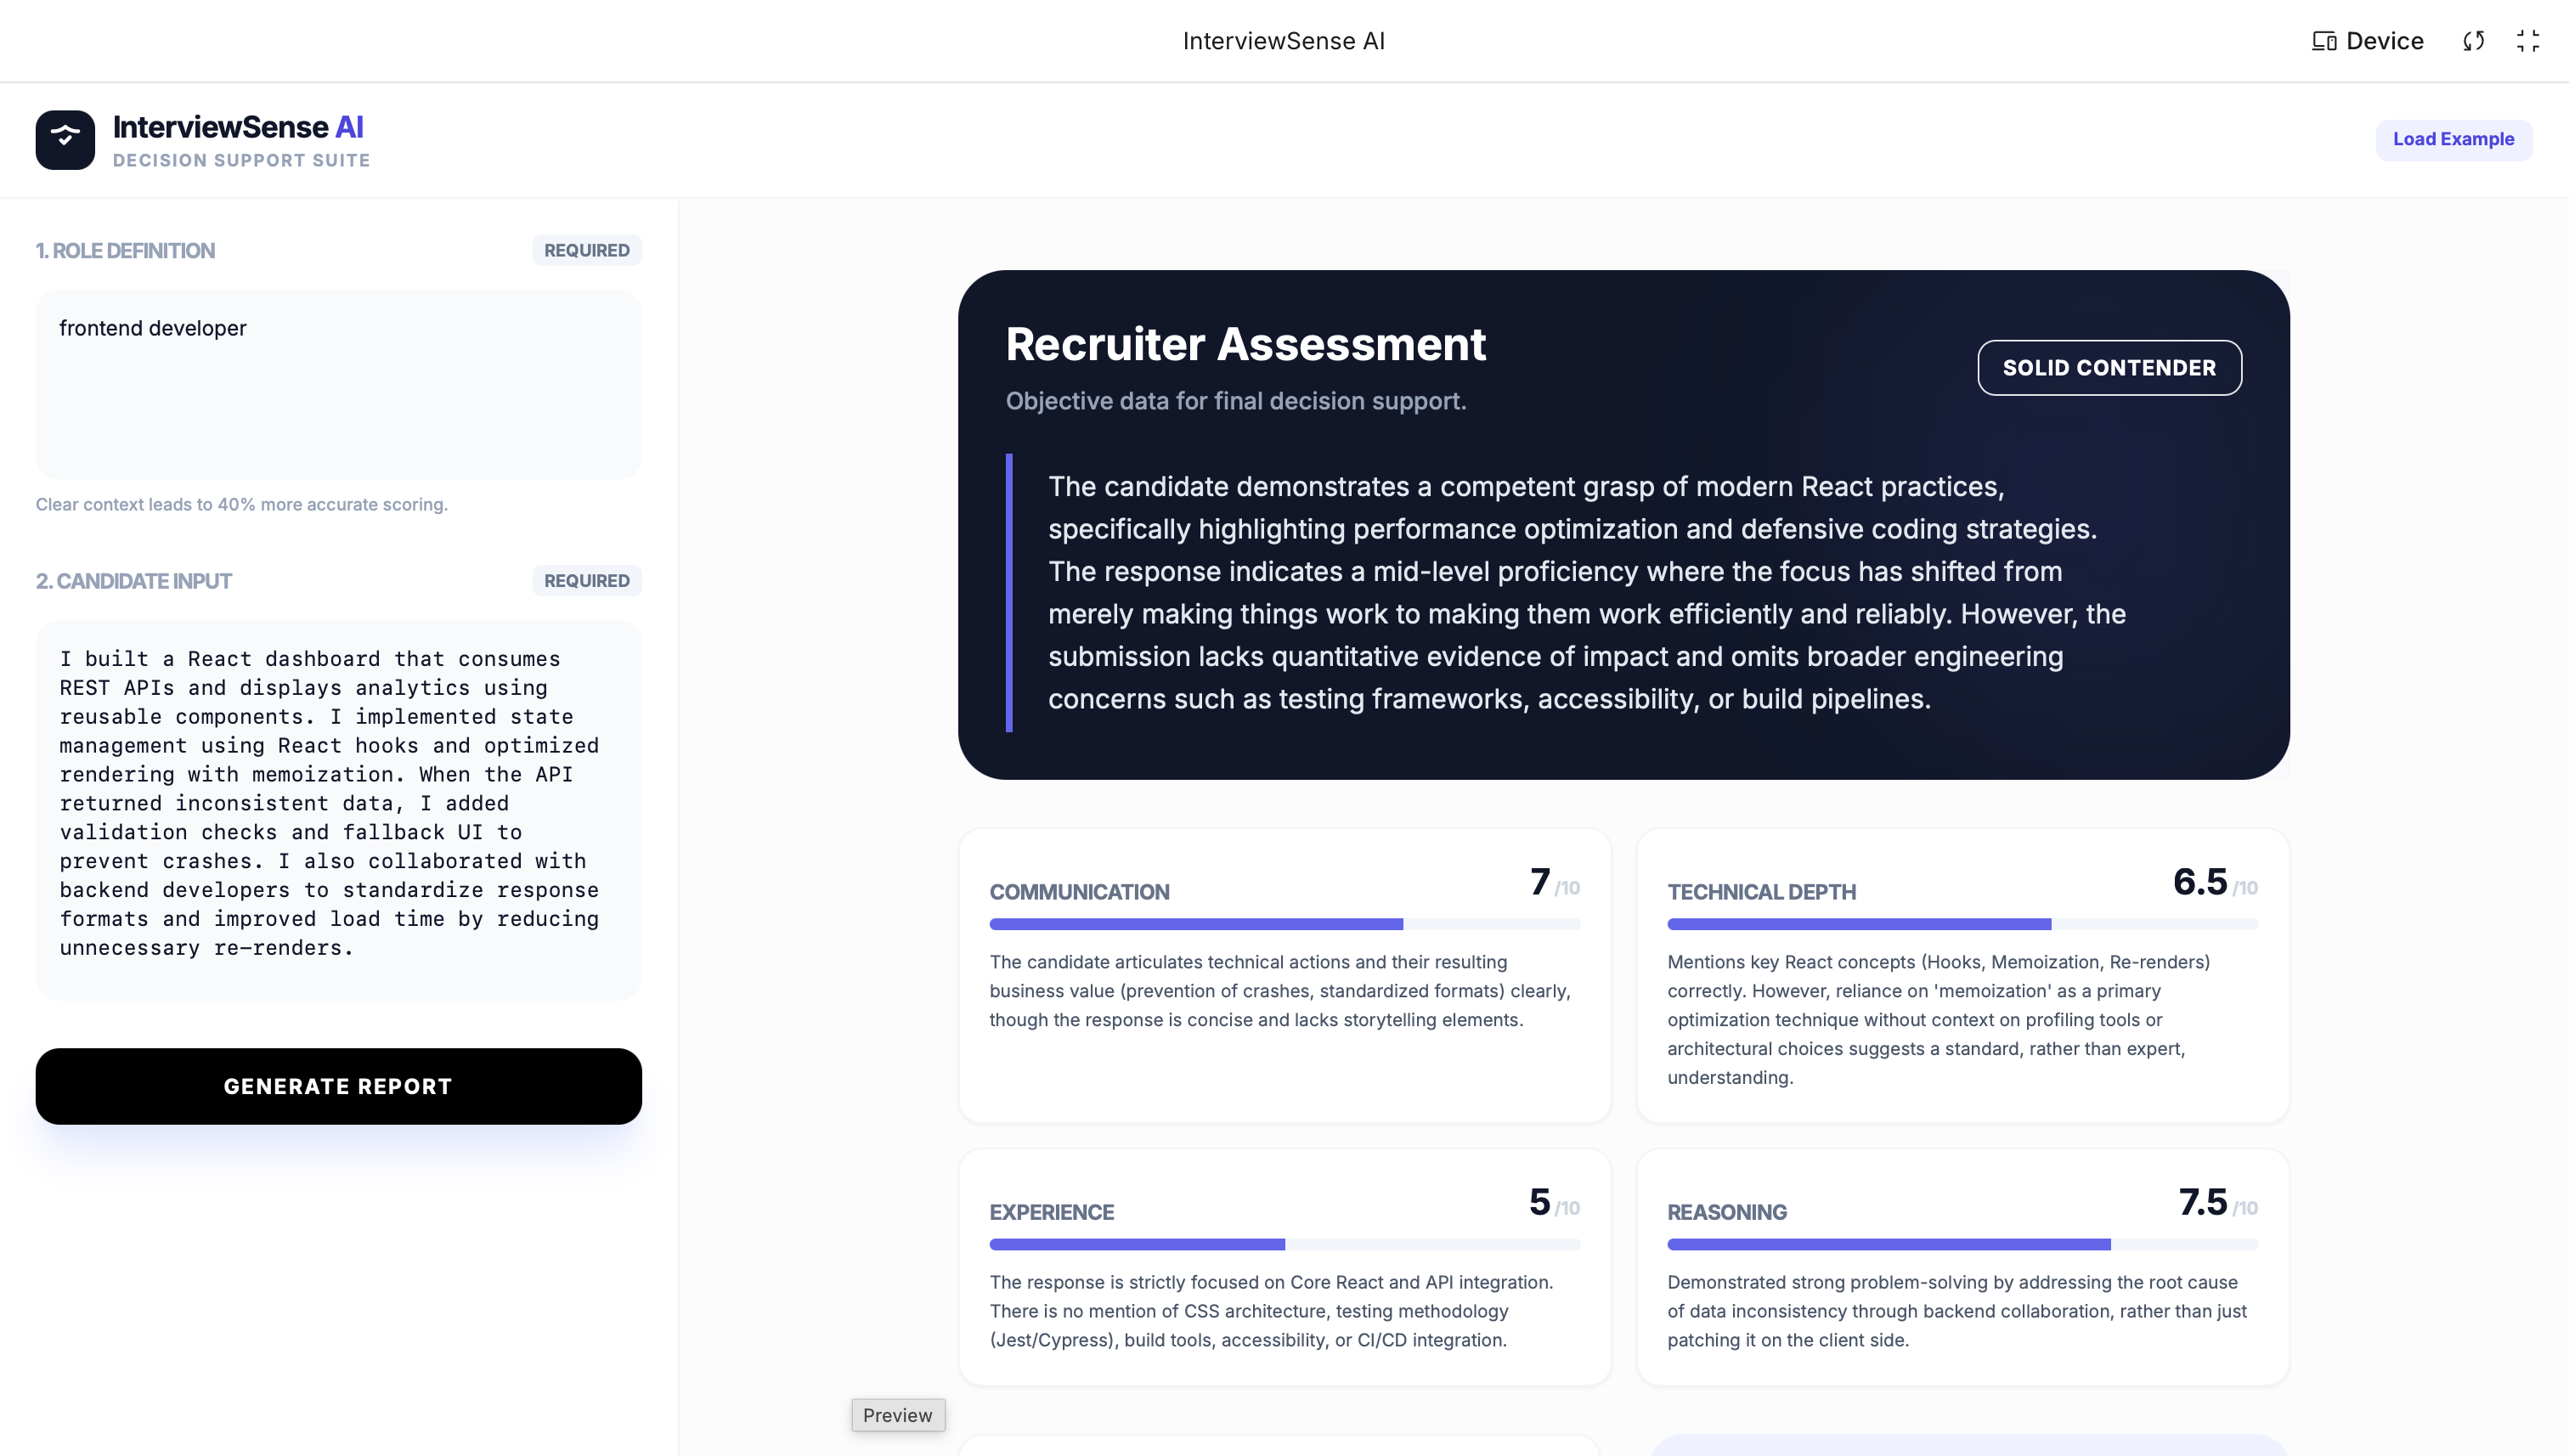Open the Device preview selector

click(x=2367, y=41)
